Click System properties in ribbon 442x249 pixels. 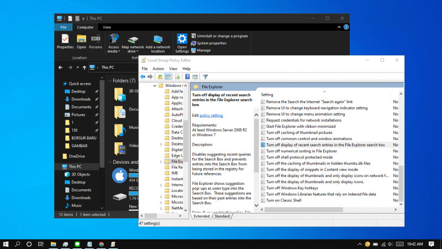[209, 43]
